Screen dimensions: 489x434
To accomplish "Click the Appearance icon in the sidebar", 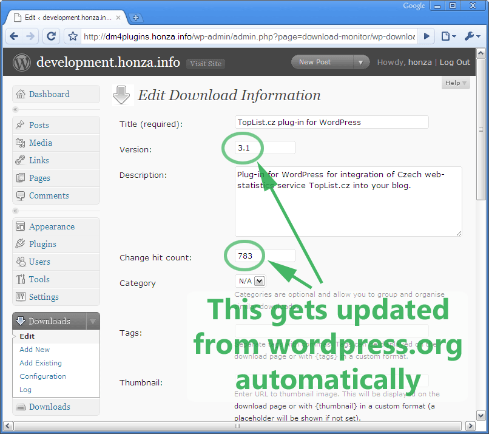I will [x=20, y=226].
